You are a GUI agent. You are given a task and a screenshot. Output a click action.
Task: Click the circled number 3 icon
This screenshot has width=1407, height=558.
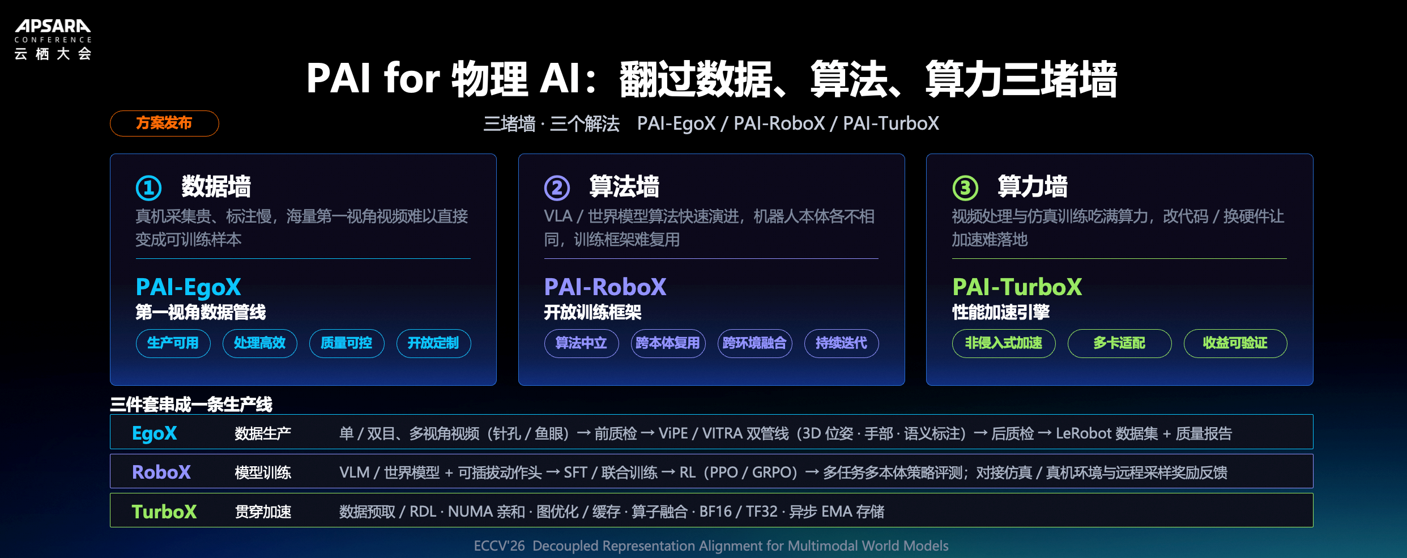click(965, 188)
